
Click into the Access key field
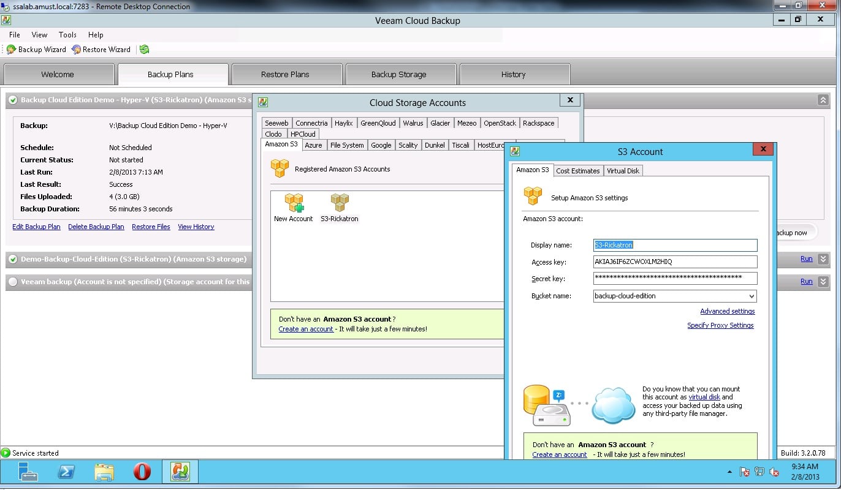click(x=675, y=262)
